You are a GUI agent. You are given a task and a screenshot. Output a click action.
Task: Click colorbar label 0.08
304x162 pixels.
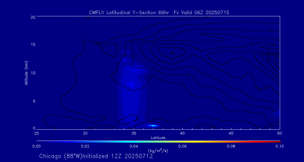pos(231,146)
